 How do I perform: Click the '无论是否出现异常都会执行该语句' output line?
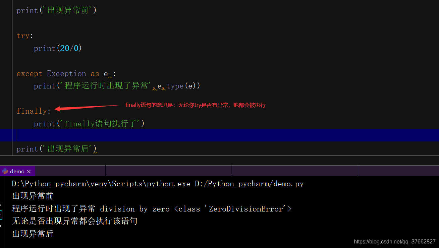[75, 221]
